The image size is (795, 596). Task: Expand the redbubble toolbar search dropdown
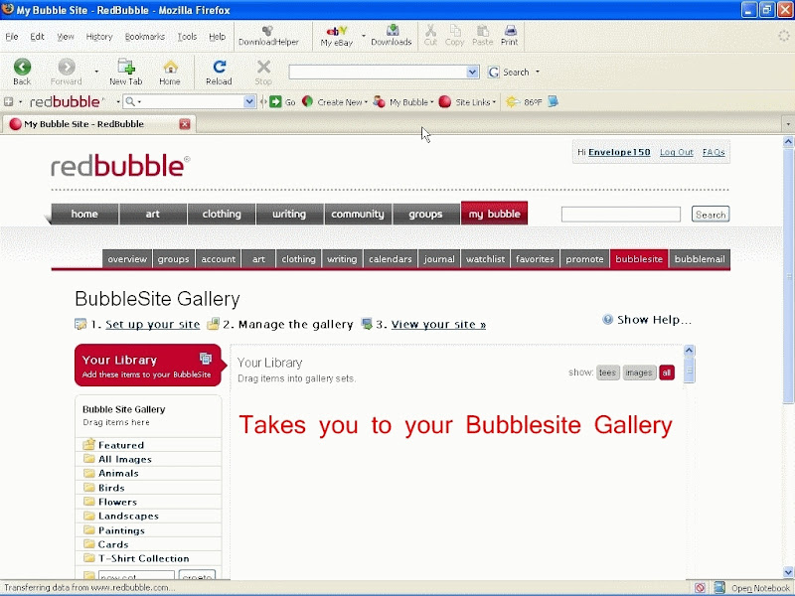[x=249, y=102]
